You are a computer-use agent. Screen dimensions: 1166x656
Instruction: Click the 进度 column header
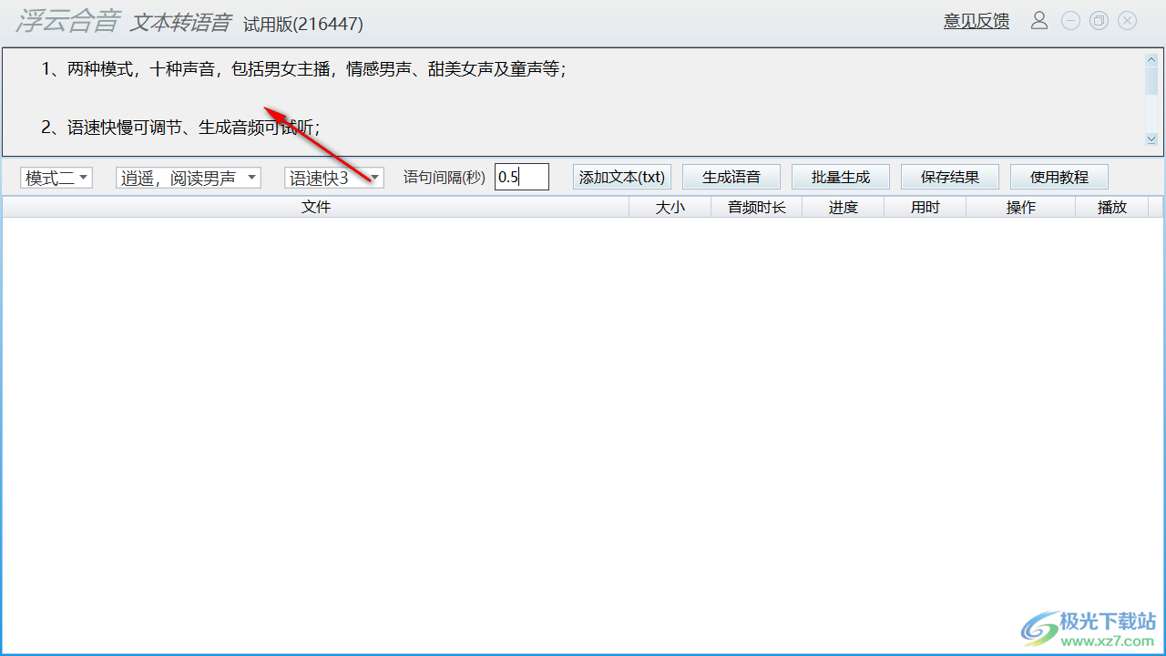844,207
